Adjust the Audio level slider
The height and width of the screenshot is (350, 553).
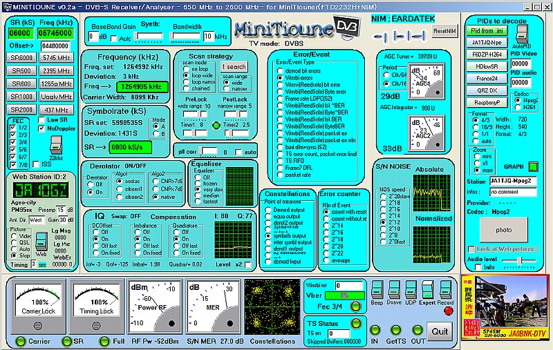(519, 261)
